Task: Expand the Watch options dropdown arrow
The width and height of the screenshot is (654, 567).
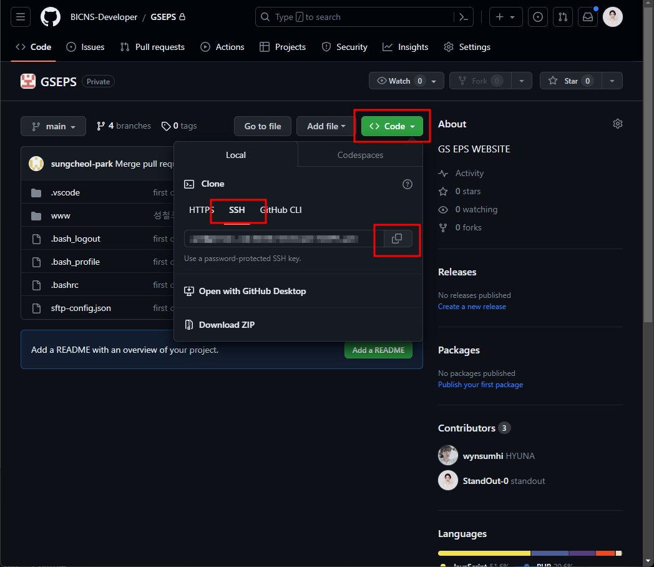Action: (434, 81)
